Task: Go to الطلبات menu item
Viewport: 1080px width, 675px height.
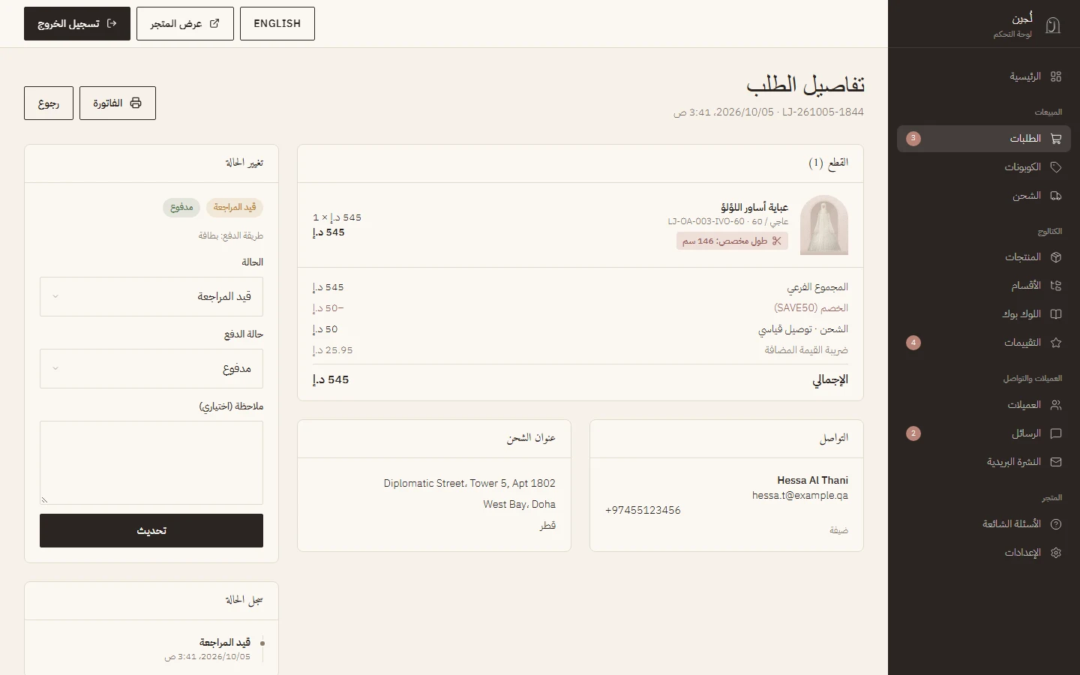Action: pyautogui.click(x=984, y=139)
